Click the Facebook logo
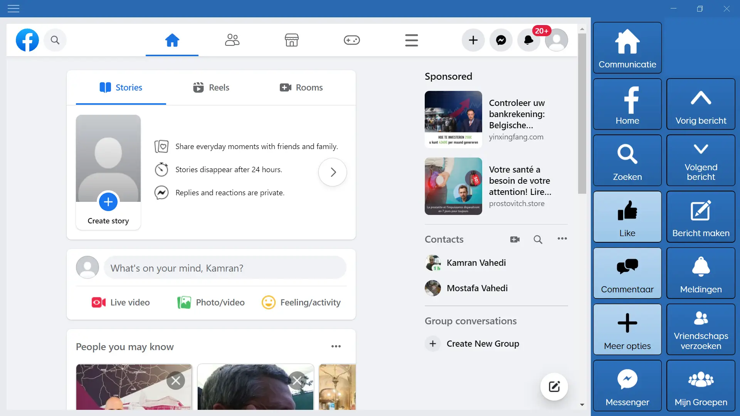This screenshot has width=740, height=416. click(27, 40)
